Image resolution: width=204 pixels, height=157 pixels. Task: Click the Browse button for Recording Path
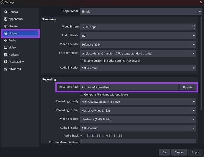[x=188, y=87]
